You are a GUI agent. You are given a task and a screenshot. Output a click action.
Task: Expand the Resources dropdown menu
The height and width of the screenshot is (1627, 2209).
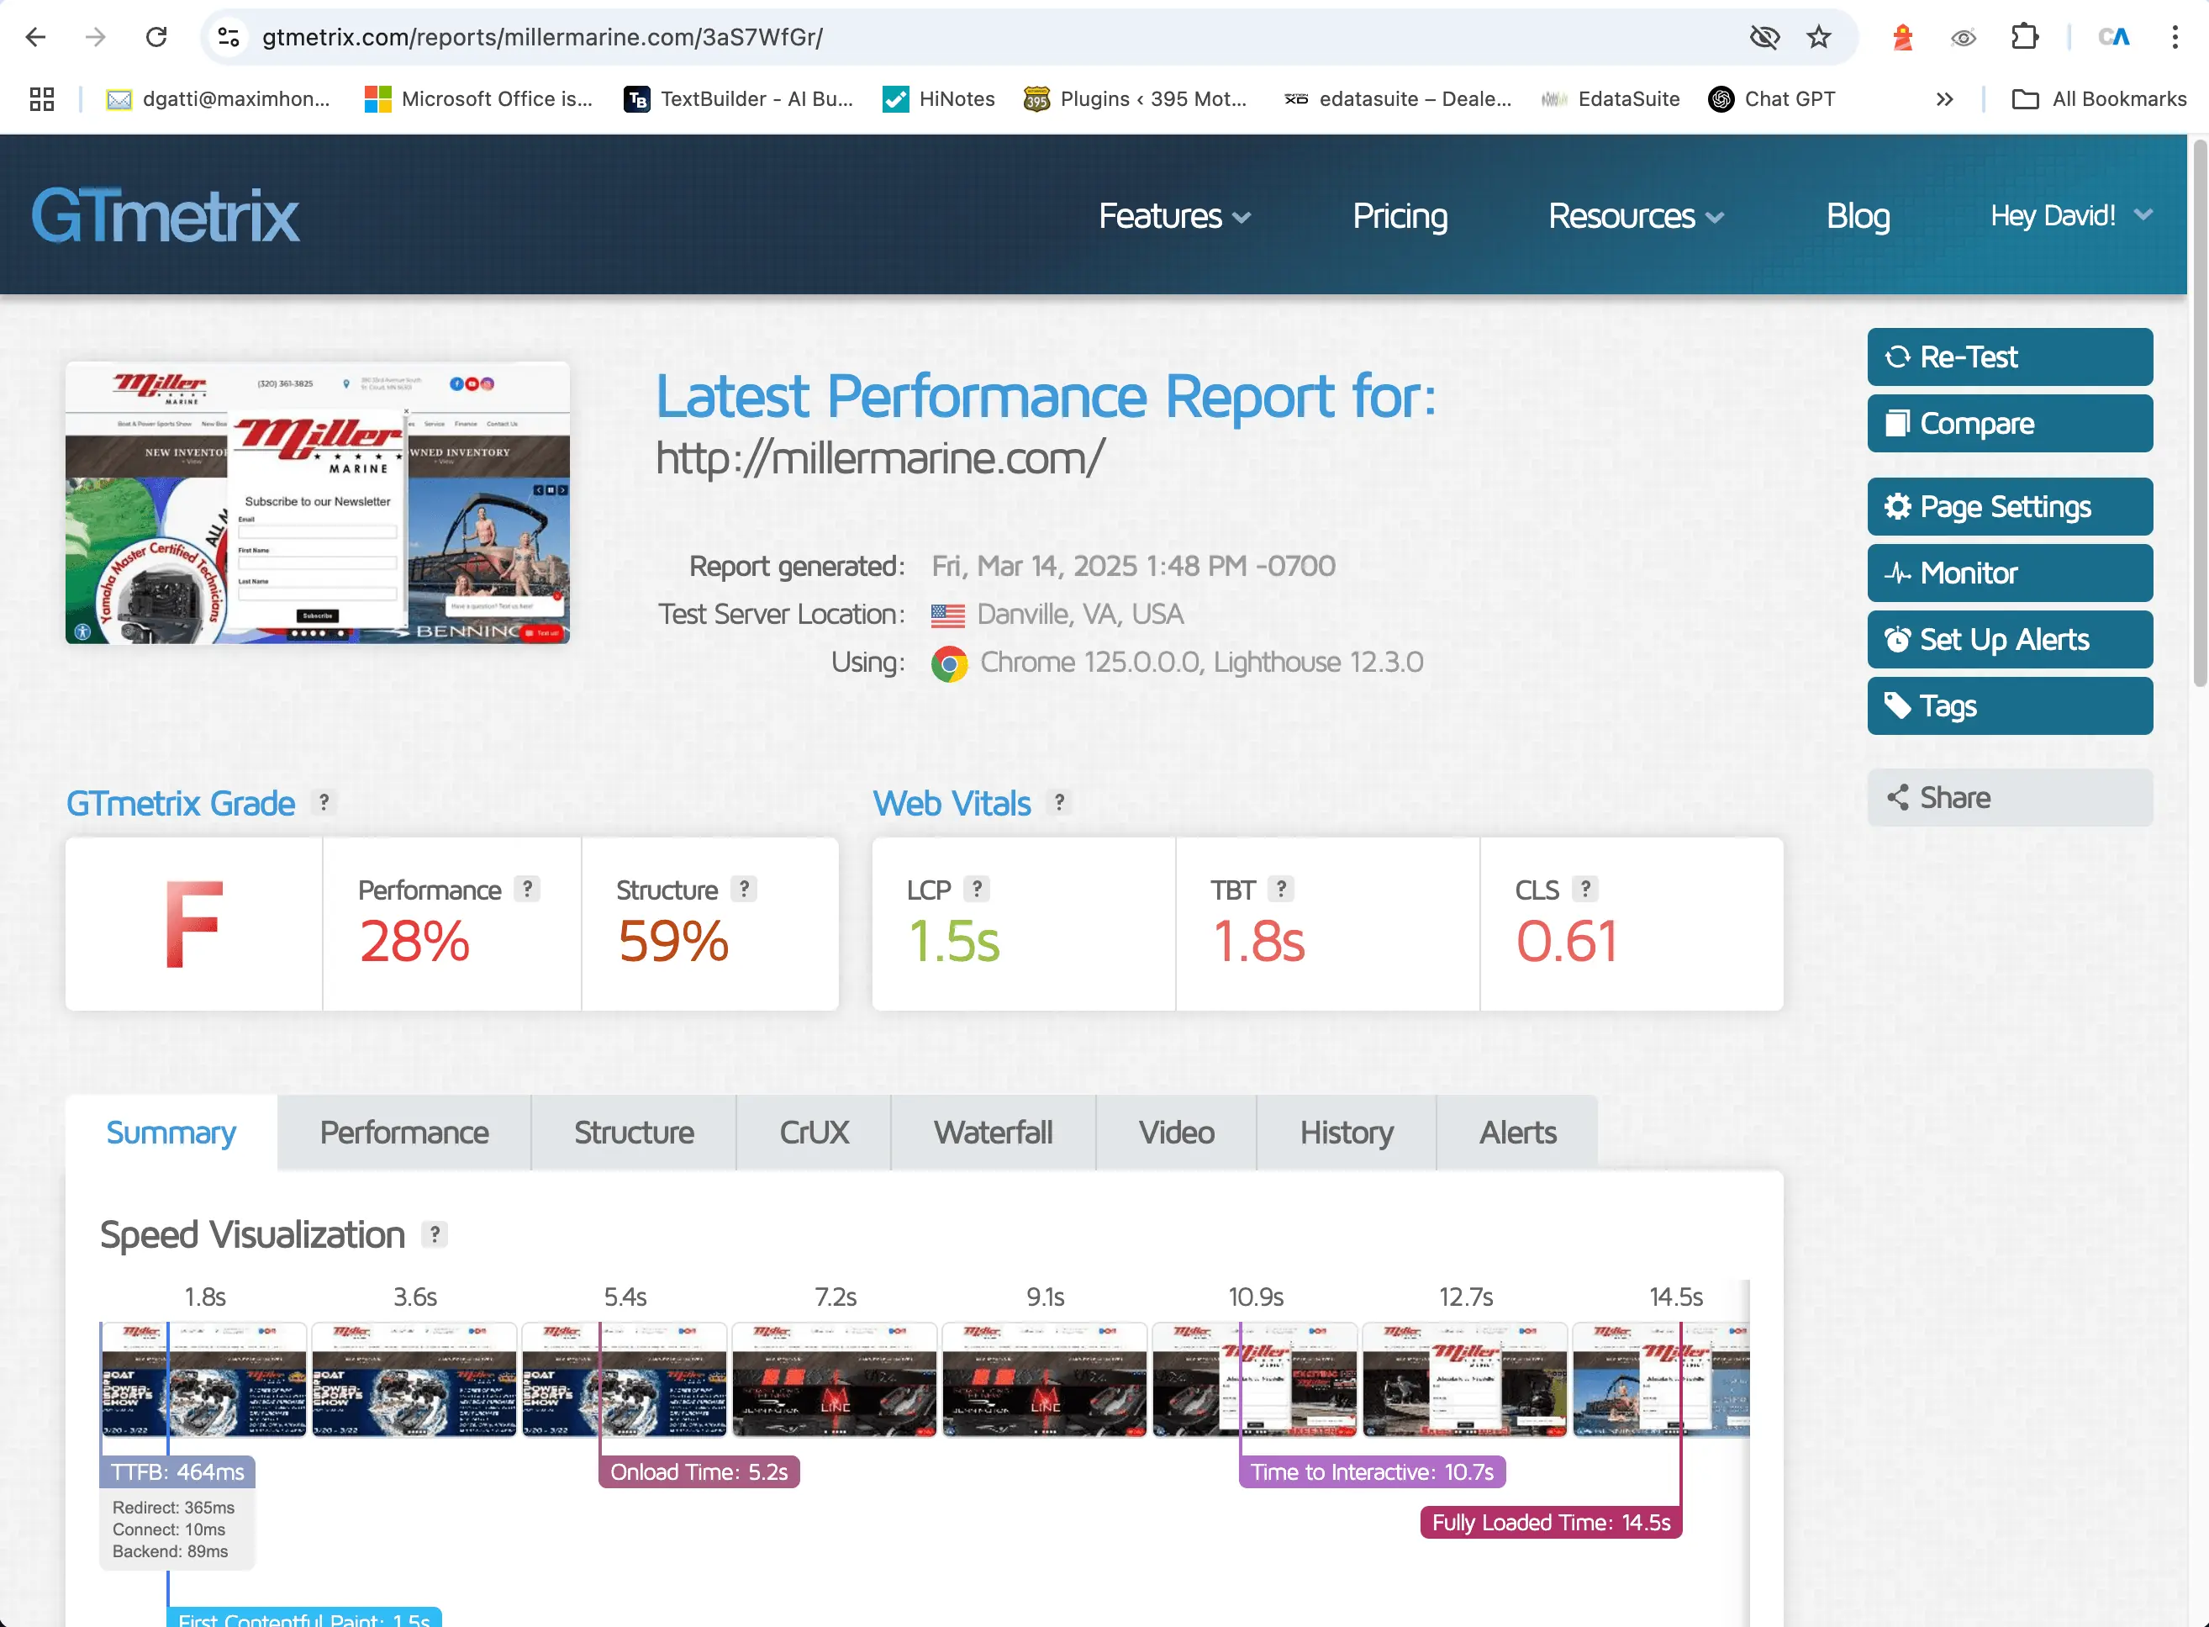tap(1635, 217)
